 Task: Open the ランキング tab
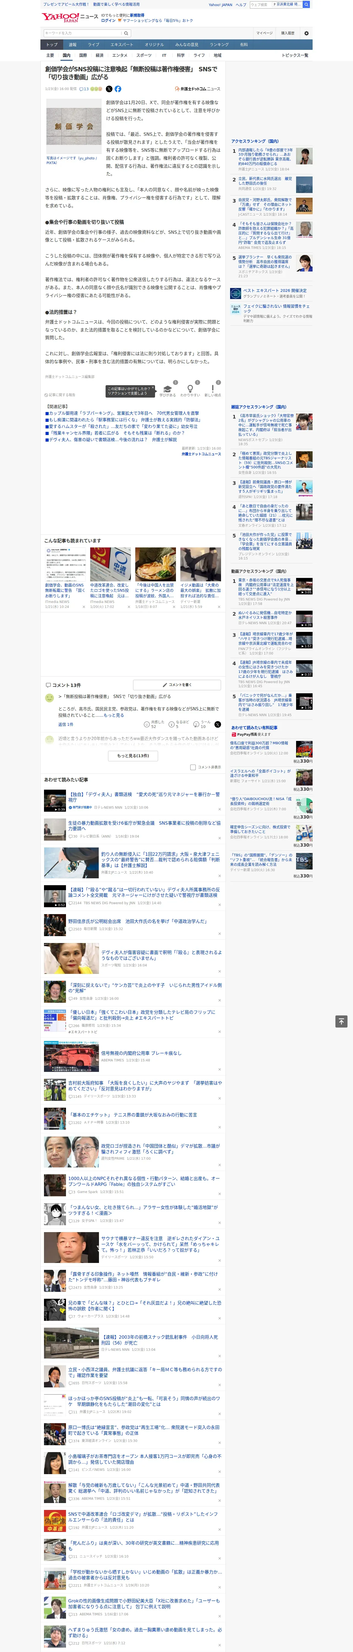tap(219, 45)
